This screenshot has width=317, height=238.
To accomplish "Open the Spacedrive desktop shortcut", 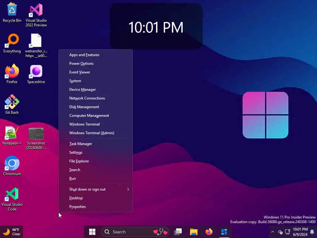I will pyautogui.click(x=36, y=74).
